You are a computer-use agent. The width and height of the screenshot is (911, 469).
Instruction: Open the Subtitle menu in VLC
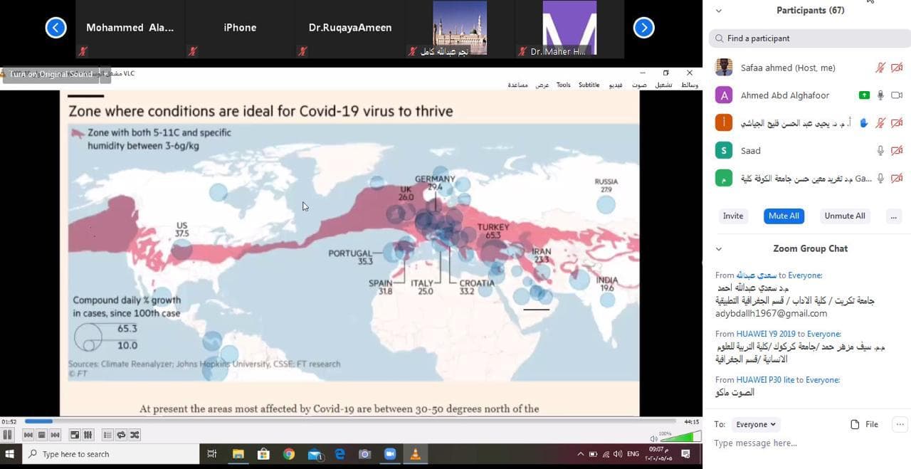589,85
